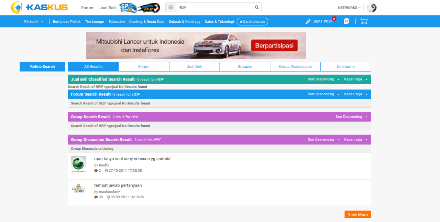Click the Refine Search button

coord(42,67)
